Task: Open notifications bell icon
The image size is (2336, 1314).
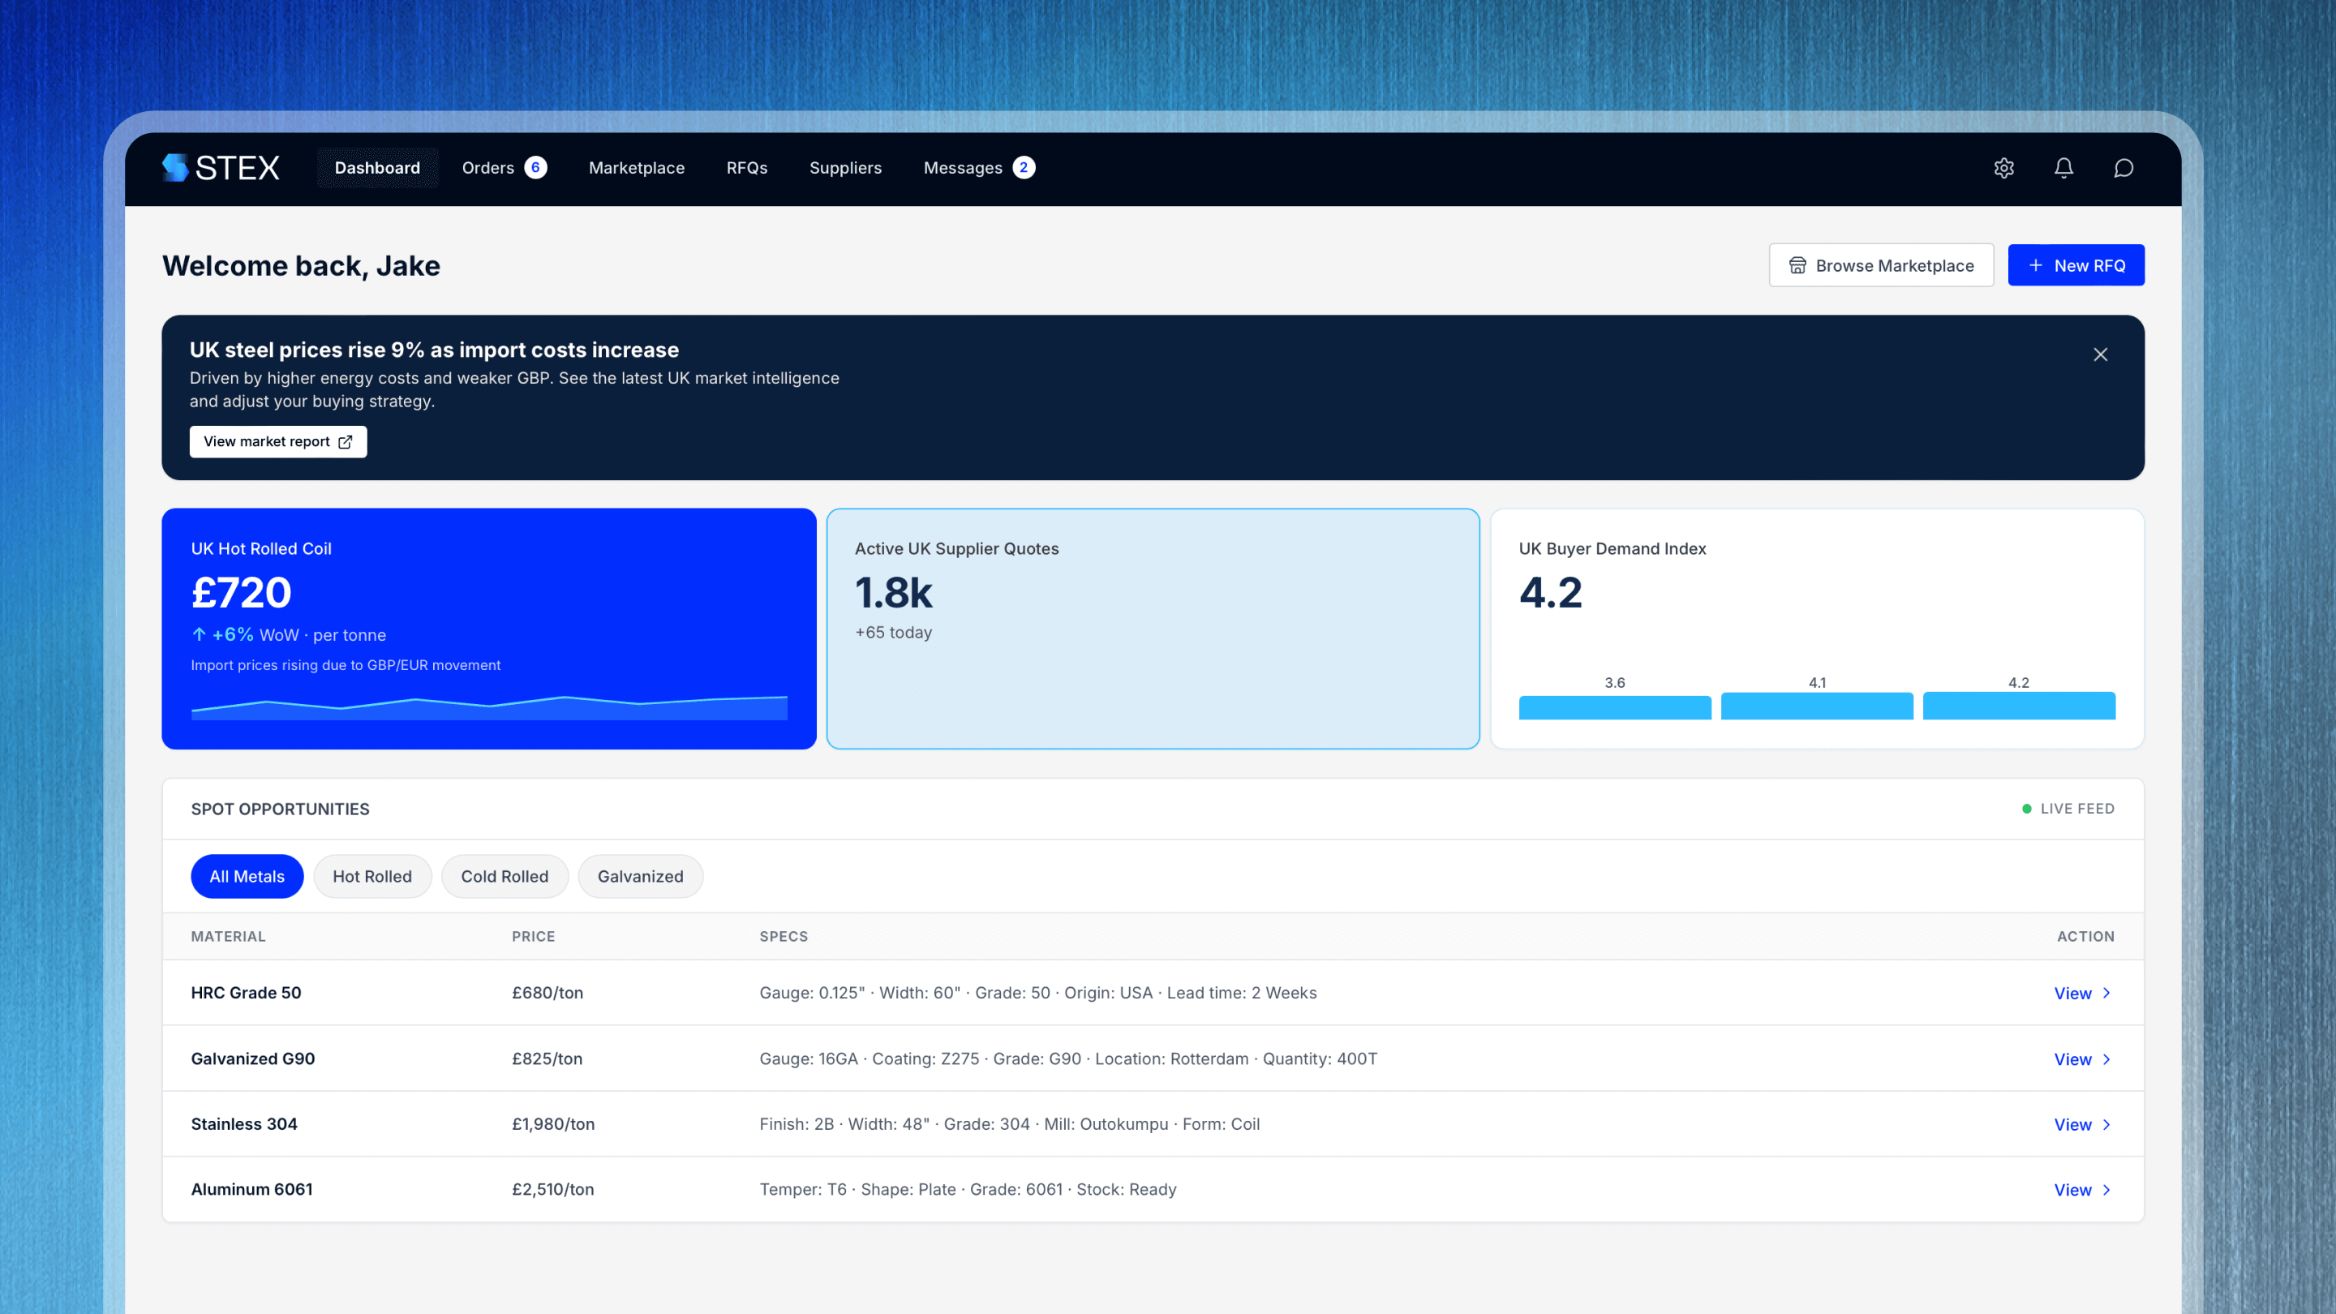Action: coord(2063,168)
